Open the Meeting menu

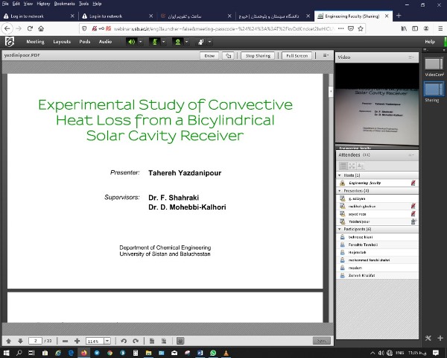point(35,42)
